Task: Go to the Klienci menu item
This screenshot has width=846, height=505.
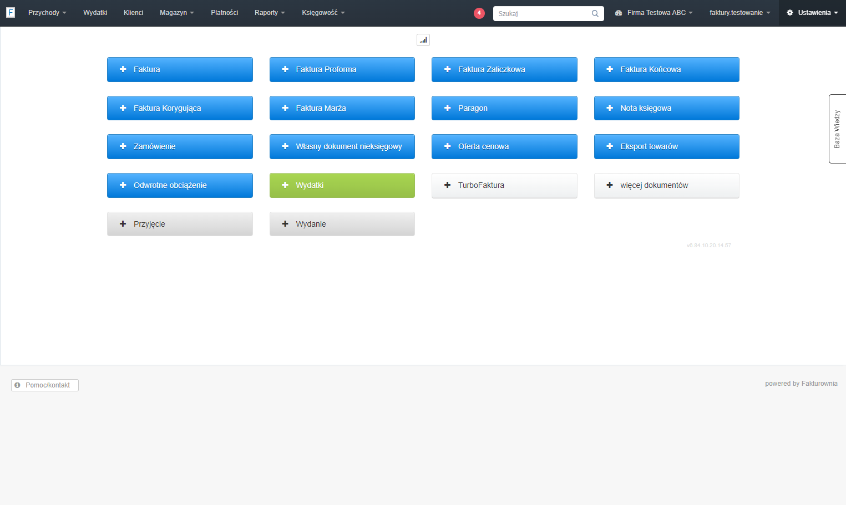Action: [134, 13]
